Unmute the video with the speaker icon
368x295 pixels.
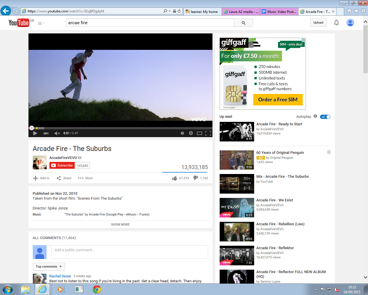57,133
